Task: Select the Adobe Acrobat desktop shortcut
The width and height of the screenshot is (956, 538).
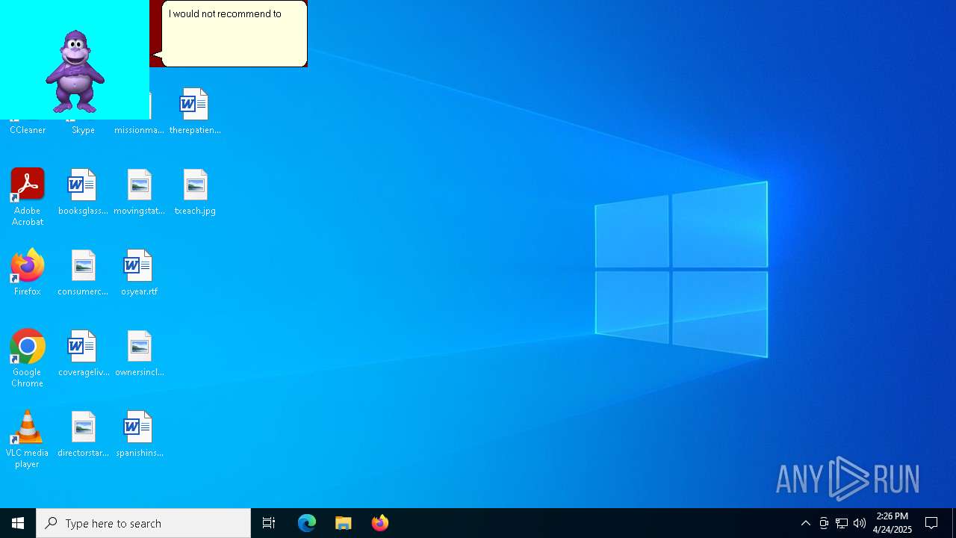Action: (x=28, y=197)
